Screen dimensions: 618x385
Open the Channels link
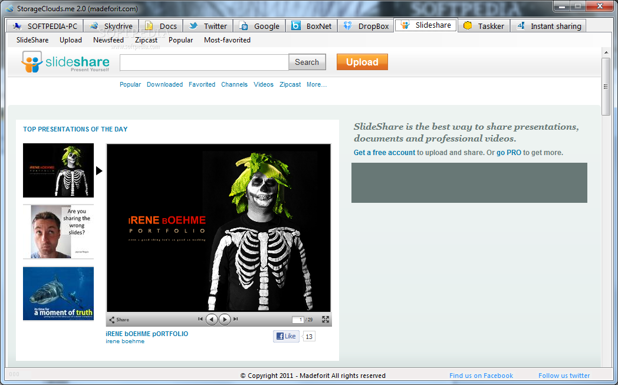coord(234,84)
